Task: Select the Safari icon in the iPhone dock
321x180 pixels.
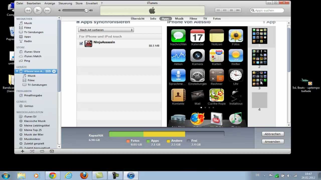Action: (198, 118)
